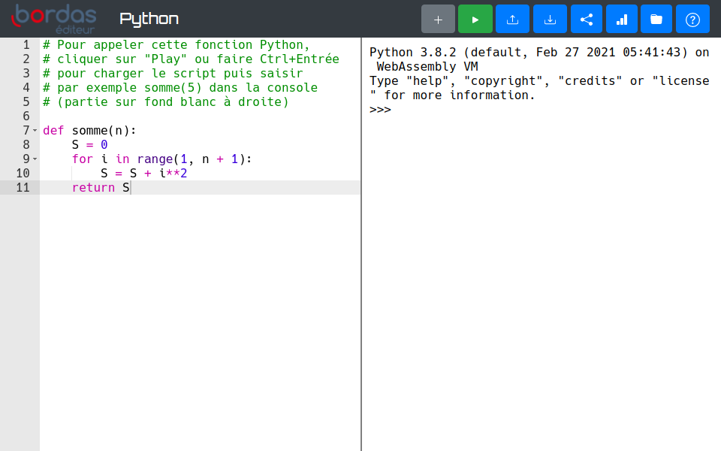Click the Python title in the header
721x451 pixels.
click(149, 19)
